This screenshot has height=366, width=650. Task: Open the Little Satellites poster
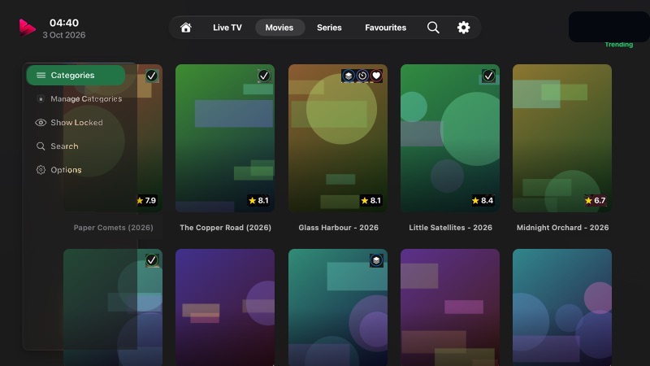tap(450, 138)
